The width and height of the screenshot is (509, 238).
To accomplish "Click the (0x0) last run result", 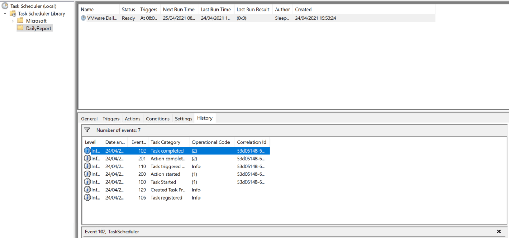I will click(242, 18).
